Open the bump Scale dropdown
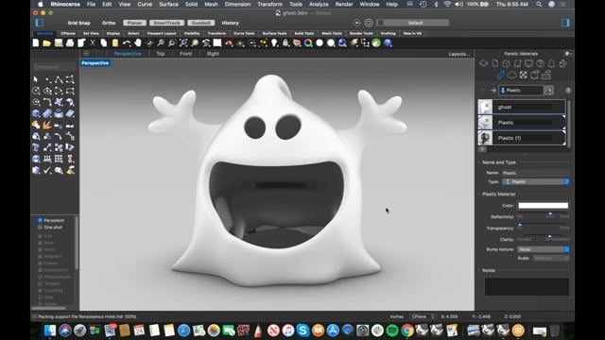This screenshot has height=340, width=605. tap(551, 258)
